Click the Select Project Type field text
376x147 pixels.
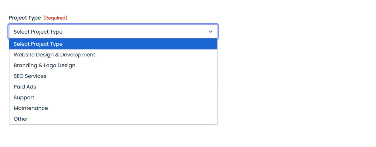[38, 32]
